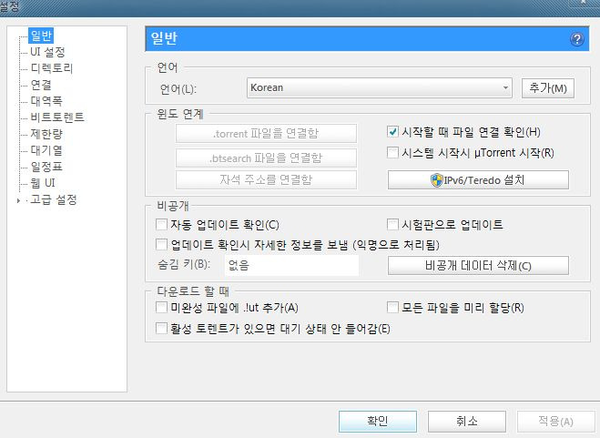Click the 확인 button

(378, 421)
